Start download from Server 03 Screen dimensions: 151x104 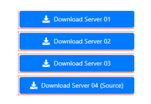77,63
